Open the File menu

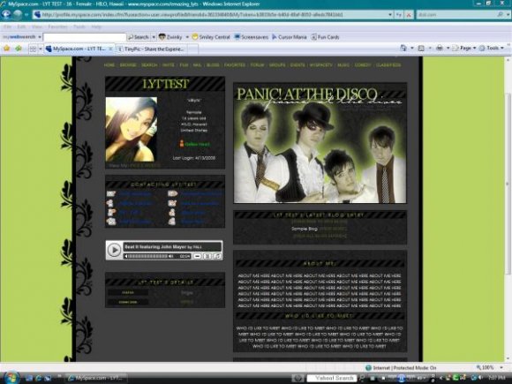point(8,26)
